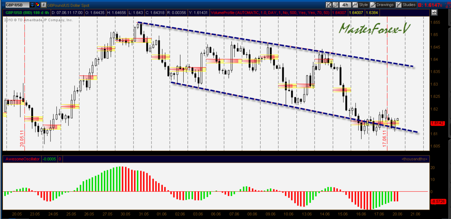
Task: Click the high value H: 1.64656
Action: 117,13
